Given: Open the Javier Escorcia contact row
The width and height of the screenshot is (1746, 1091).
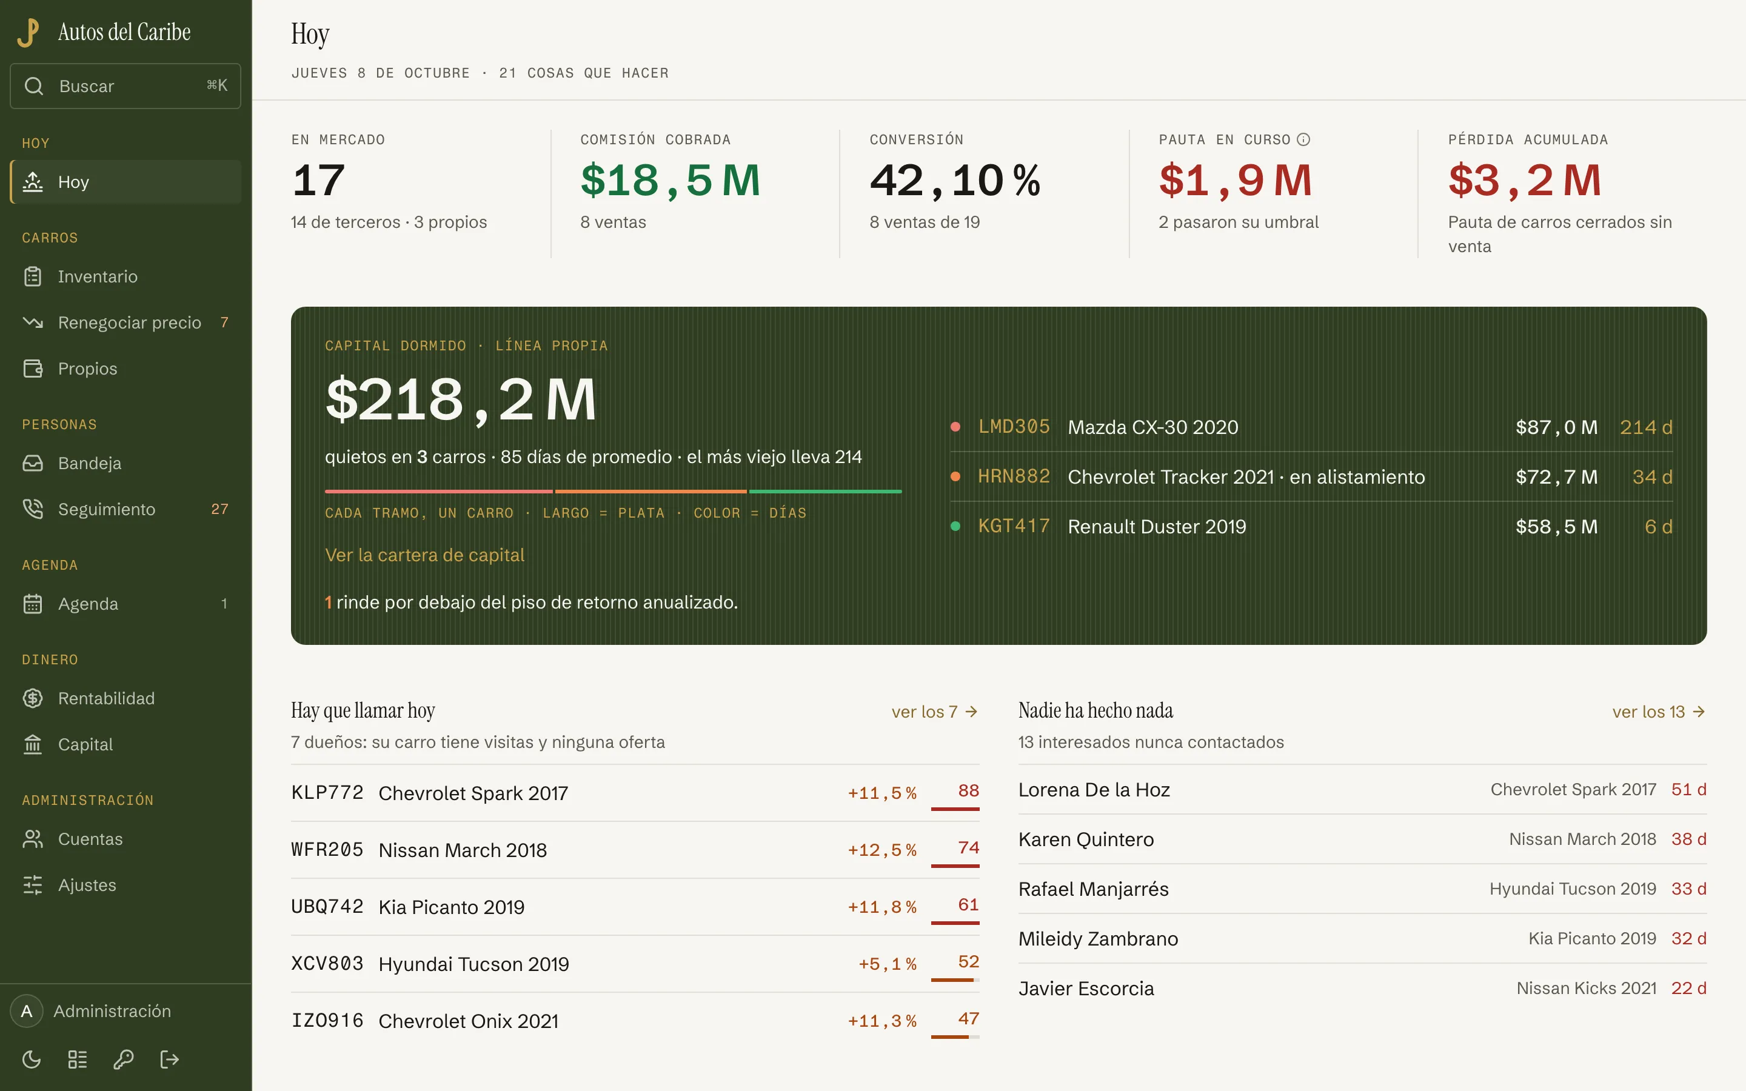Looking at the screenshot, I should (1362, 989).
